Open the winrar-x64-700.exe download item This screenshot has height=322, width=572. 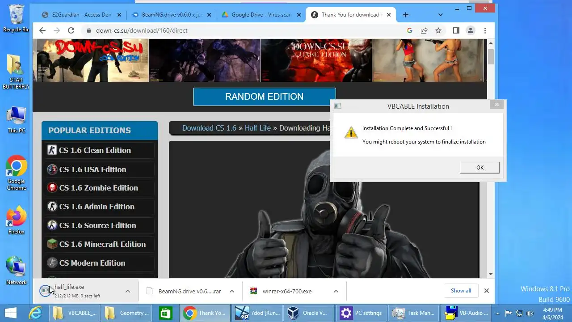click(x=287, y=291)
